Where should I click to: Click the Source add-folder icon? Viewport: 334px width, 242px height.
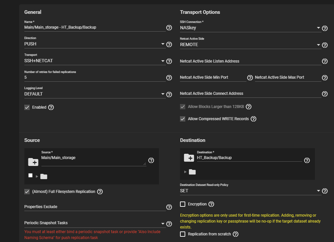[33, 162]
